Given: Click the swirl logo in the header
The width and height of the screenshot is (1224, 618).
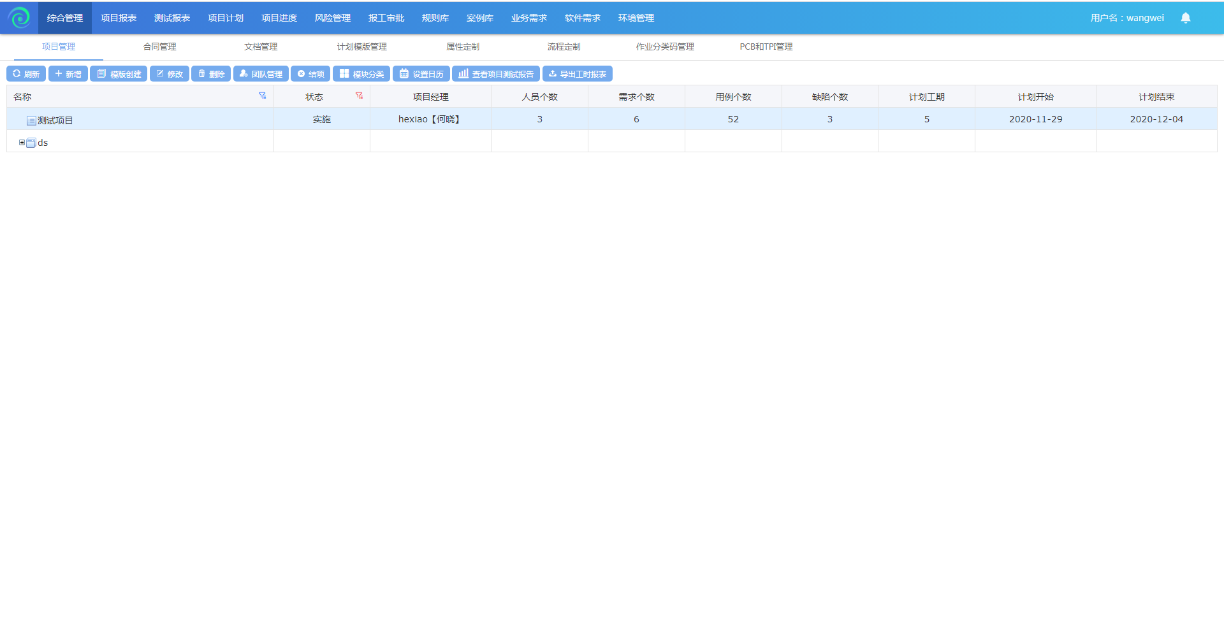Looking at the screenshot, I should [19, 17].
